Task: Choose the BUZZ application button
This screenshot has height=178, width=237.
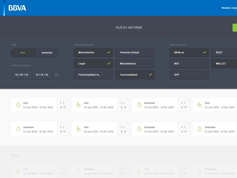Action: click(x=224, y=53)
